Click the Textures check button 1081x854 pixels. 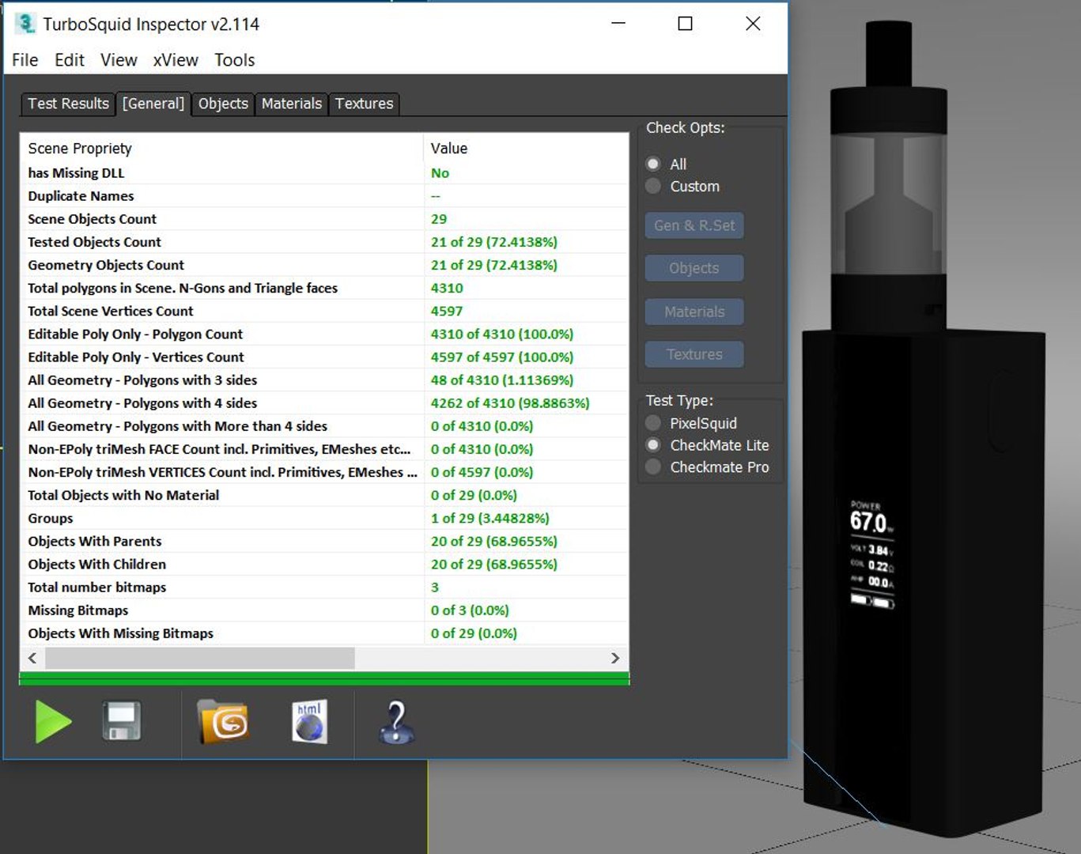pyautogui.click(x=694, y=354)
